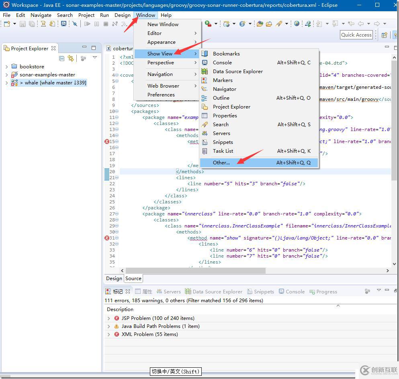Switch to the Snippets view tab
The image size is (399, 379).
[x=261, y=292]
